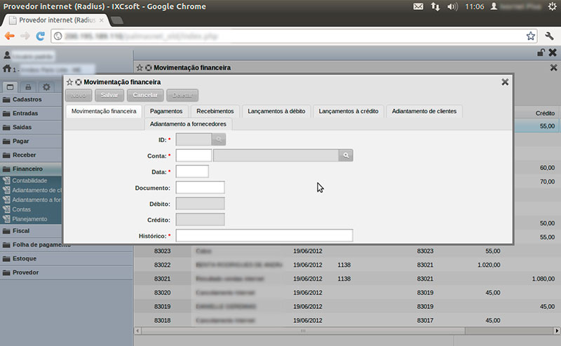Click the Débito input field
The width and height of the screenshot is (561, 346).
(x=201, y=204)
